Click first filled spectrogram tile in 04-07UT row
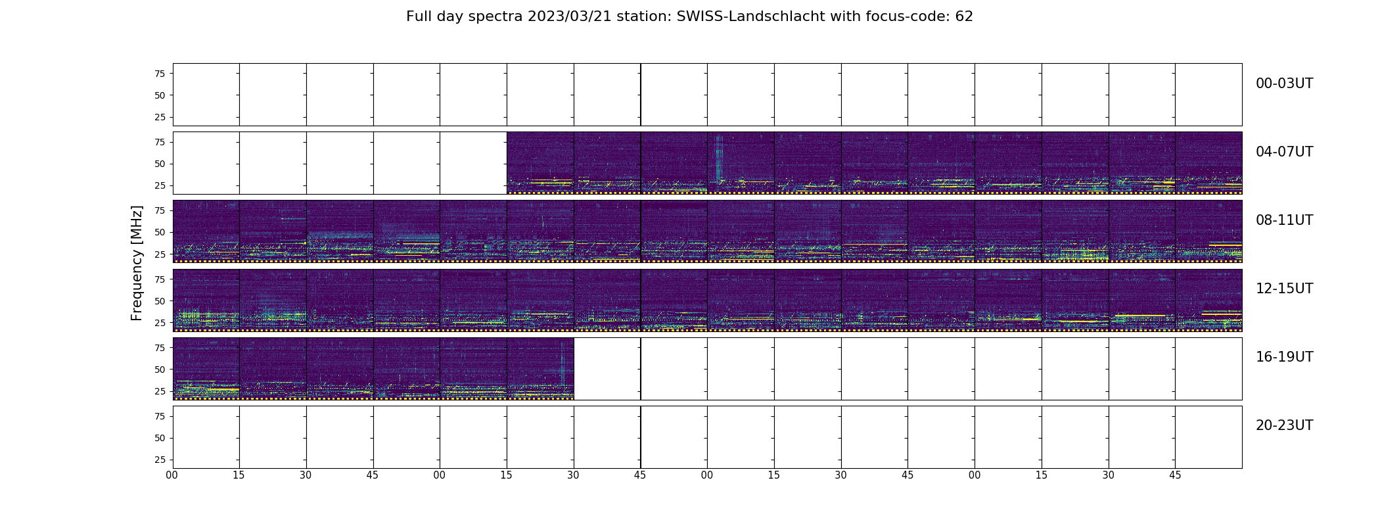The width and height of the screenshot is (1380, 526). pyautogui.click(x=540, y=163)
